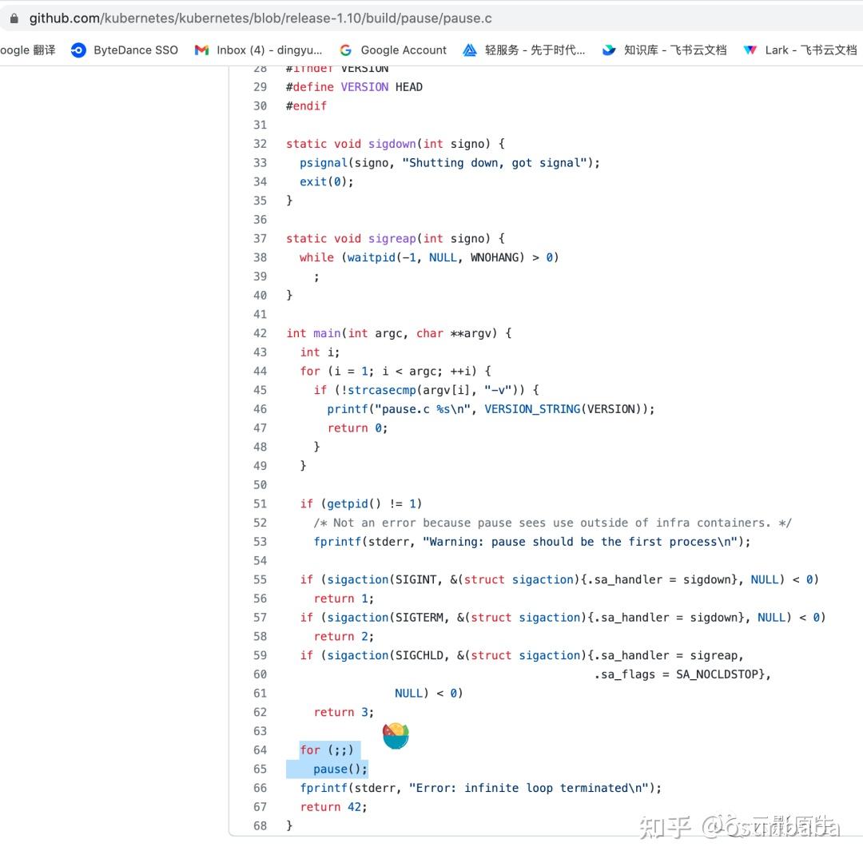Select line number 55
Image resolution: width=863 pixels, height=863 pixels.
[x=260, y=579]
